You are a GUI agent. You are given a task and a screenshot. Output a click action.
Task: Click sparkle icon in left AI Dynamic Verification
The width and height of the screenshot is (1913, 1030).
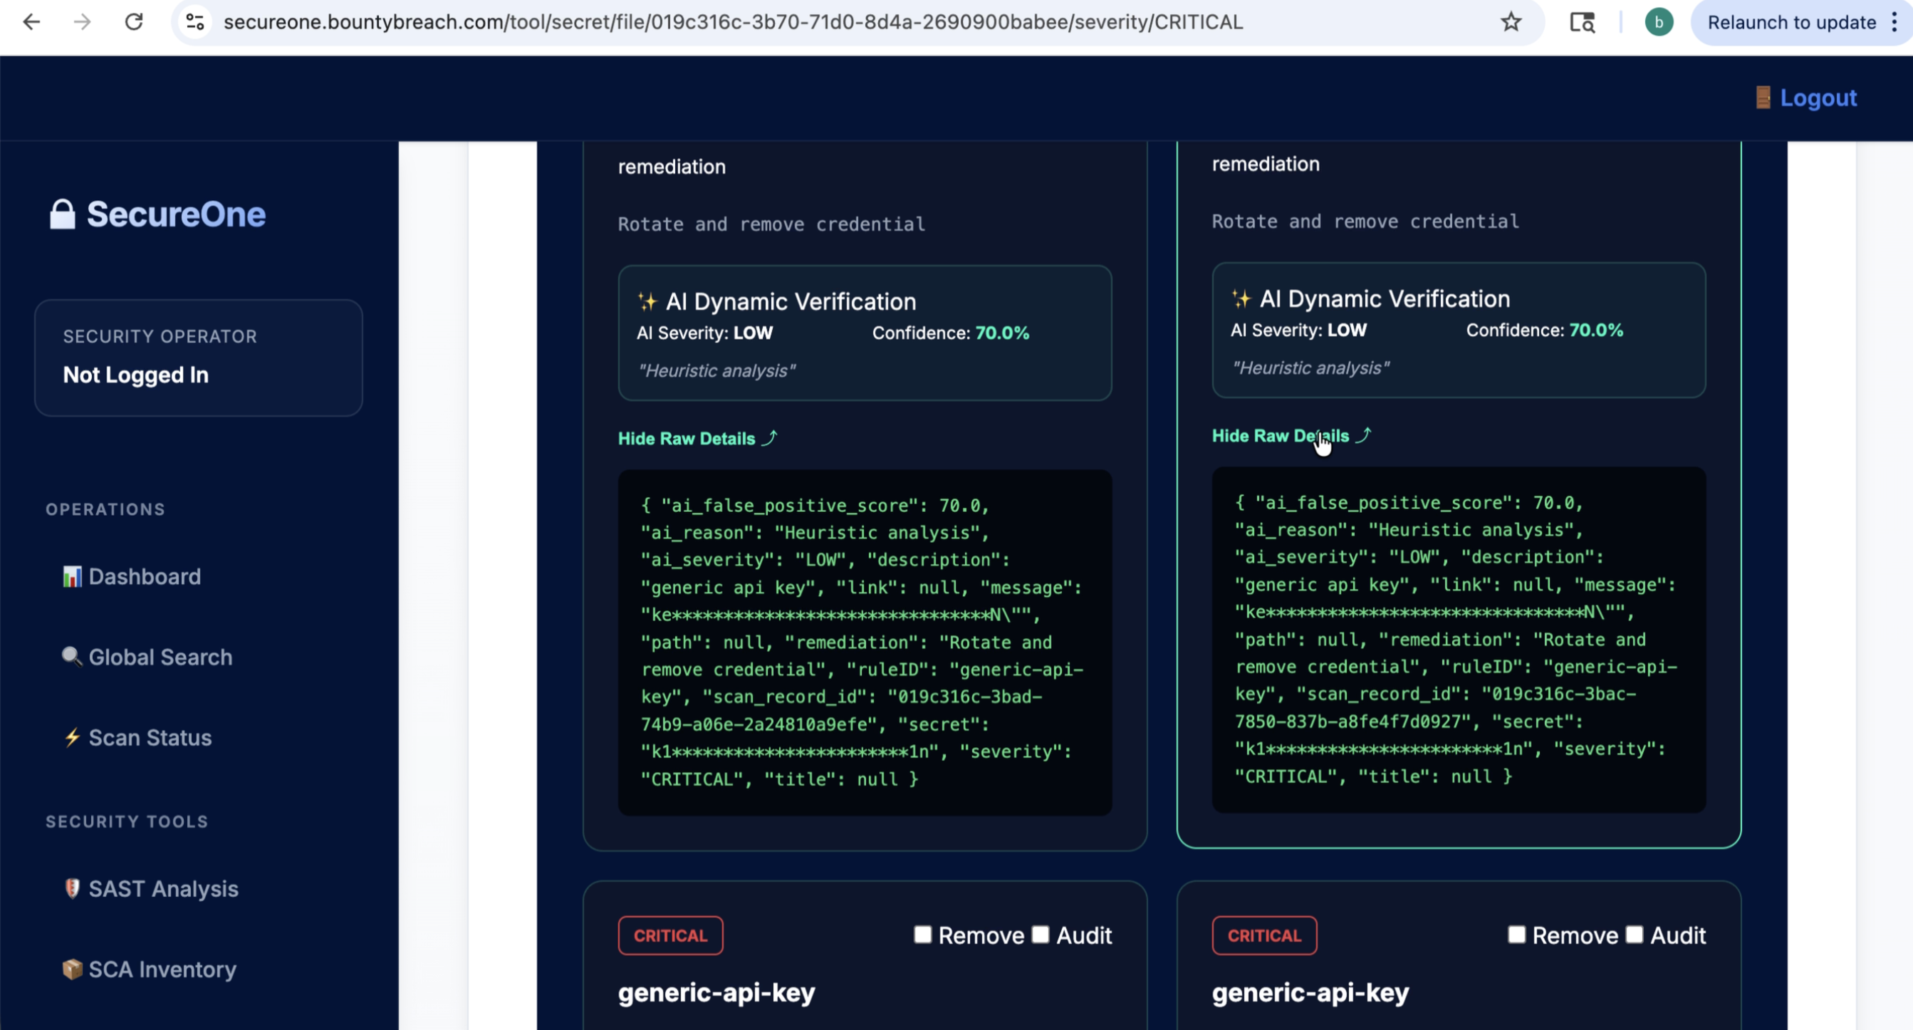point(647,301)
